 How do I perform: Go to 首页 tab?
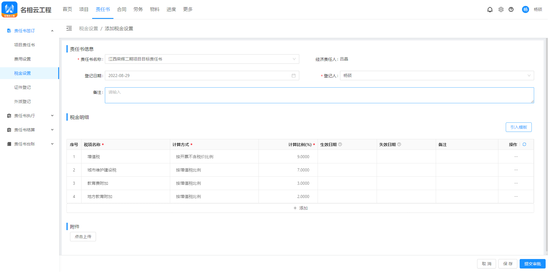[67, 9]
